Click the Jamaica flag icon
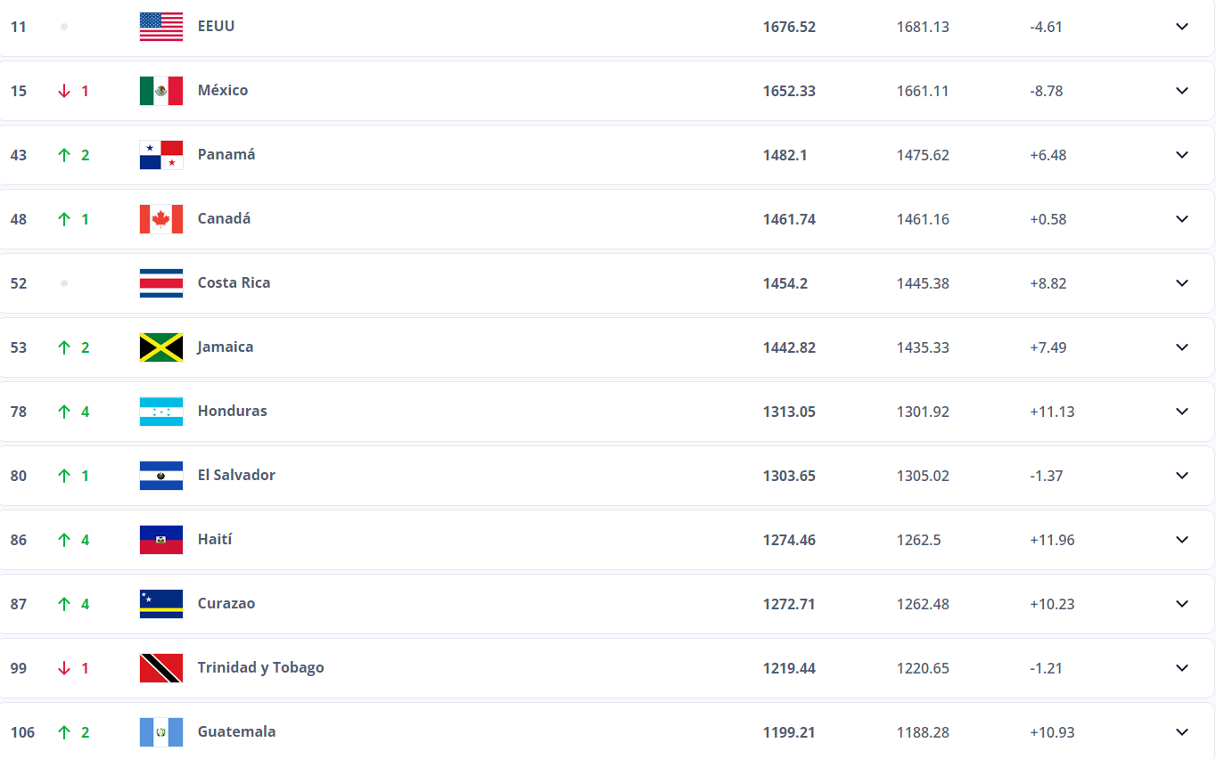Viewport: 1216px width, 759px height. (161, 347)
